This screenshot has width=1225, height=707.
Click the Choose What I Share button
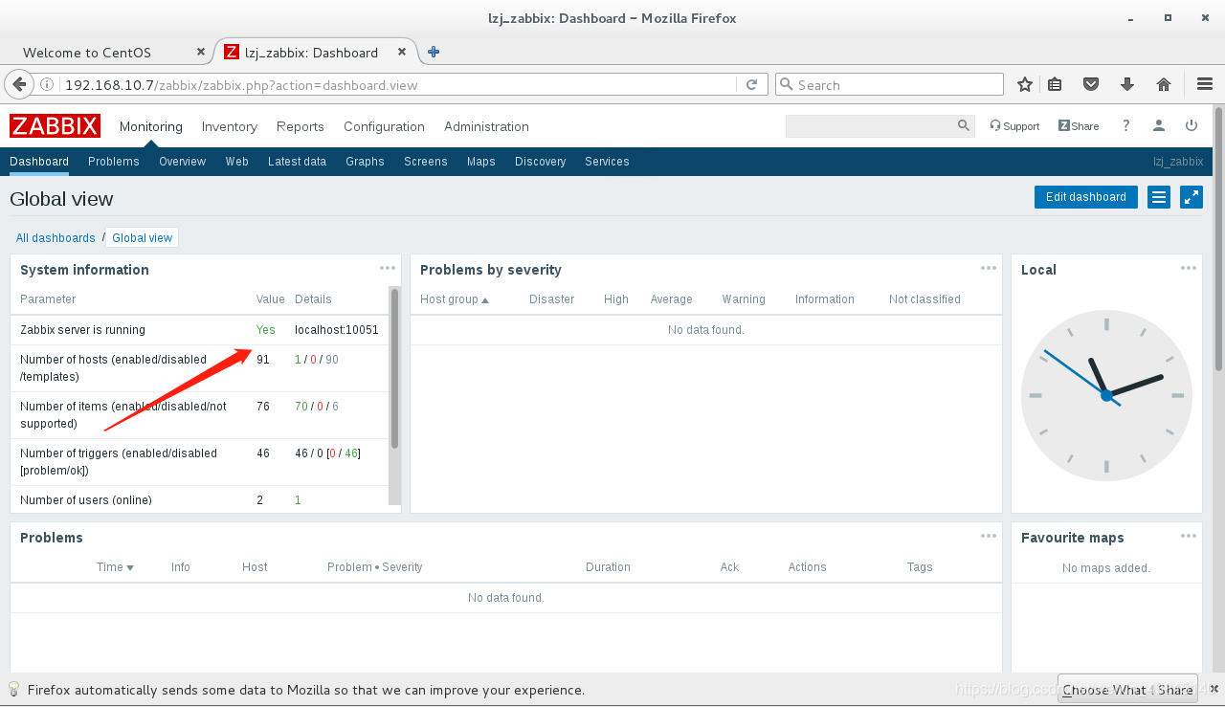[x=1128, y=690]
